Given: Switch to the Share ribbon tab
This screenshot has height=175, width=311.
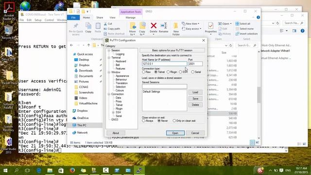Looking at the screenshot, I should 100,17.
